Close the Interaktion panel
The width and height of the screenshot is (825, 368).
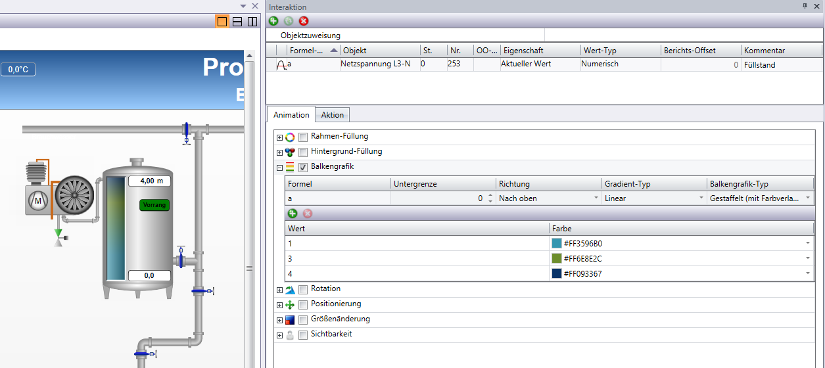pyautogui.click(x=817, y=6)
